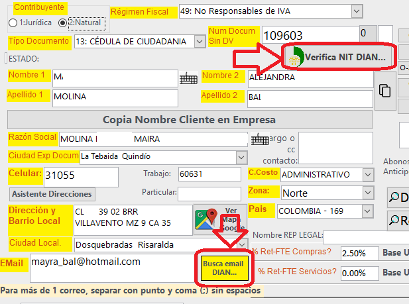Expand the Régimen Fiscal dropdown
409x304 pixels.
357,11
